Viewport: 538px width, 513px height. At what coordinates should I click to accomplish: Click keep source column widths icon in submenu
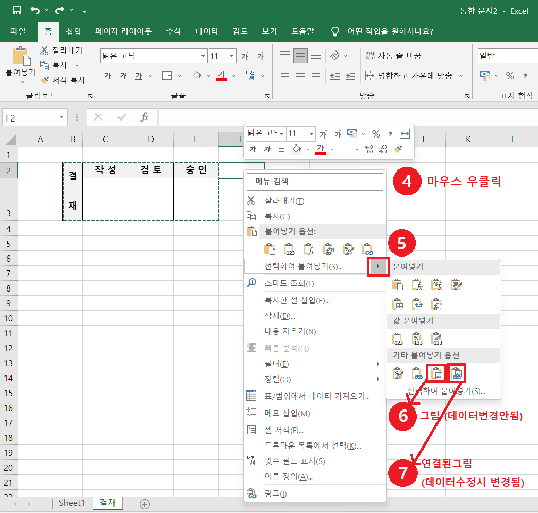coord(417,304)
